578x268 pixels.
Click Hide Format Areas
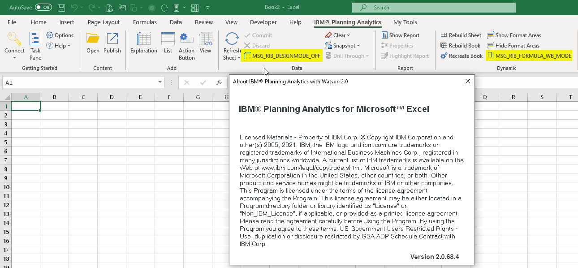513,46
